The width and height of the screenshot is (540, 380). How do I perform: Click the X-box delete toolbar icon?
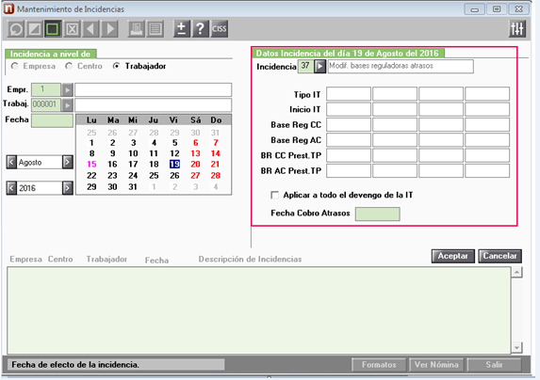coord(72,29)
